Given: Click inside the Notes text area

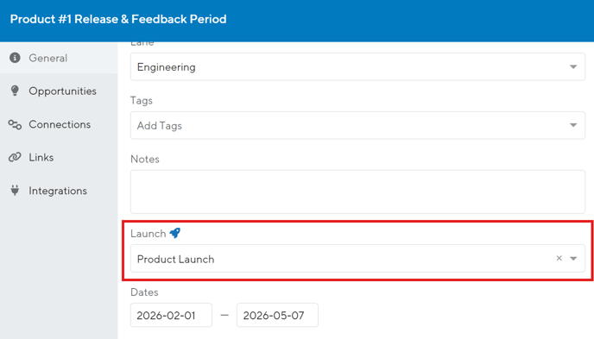Looking at the screenshot, I should coord(357,191).
